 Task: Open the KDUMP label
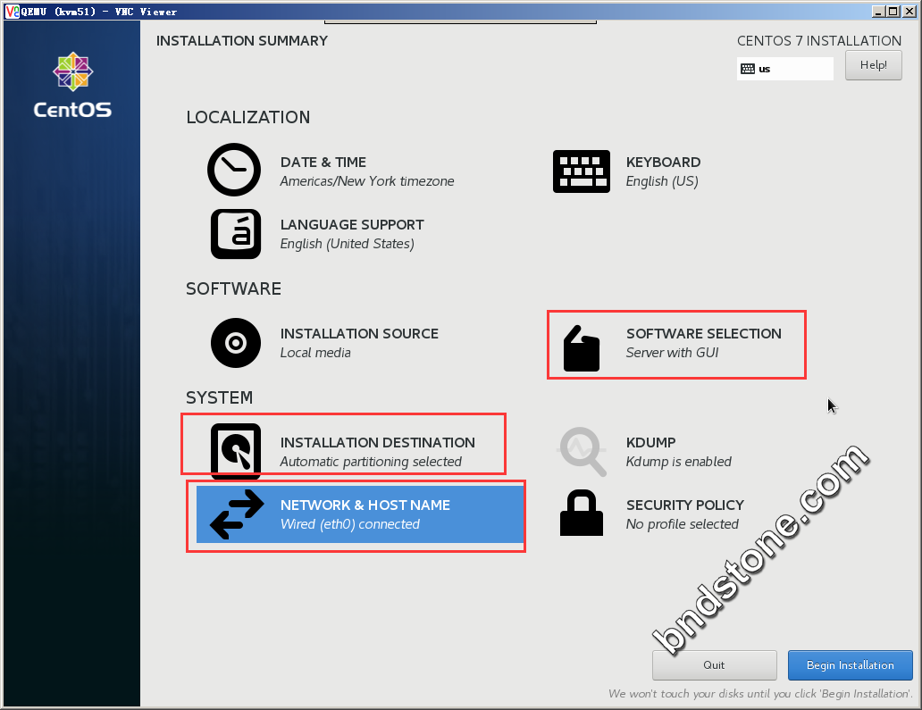tap(651, 443)
